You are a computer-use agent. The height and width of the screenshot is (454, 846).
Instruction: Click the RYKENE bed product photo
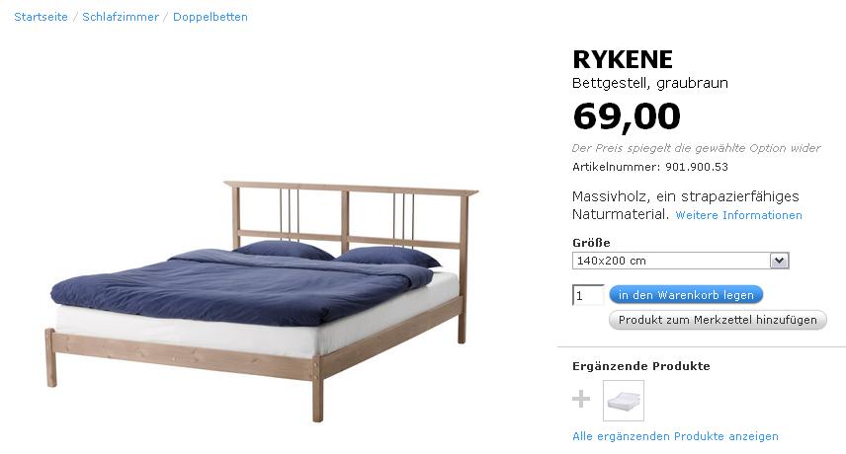pyautogui.click(x=262, y=300)
